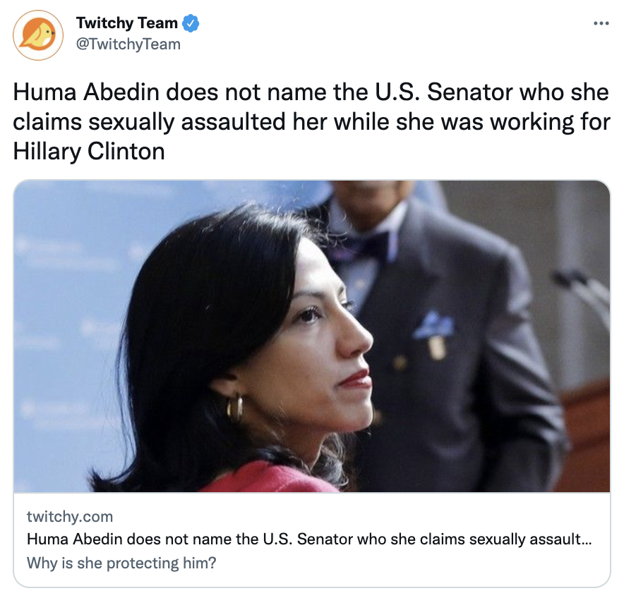Open the Twitchy Team profile avatar

point(38,35)
